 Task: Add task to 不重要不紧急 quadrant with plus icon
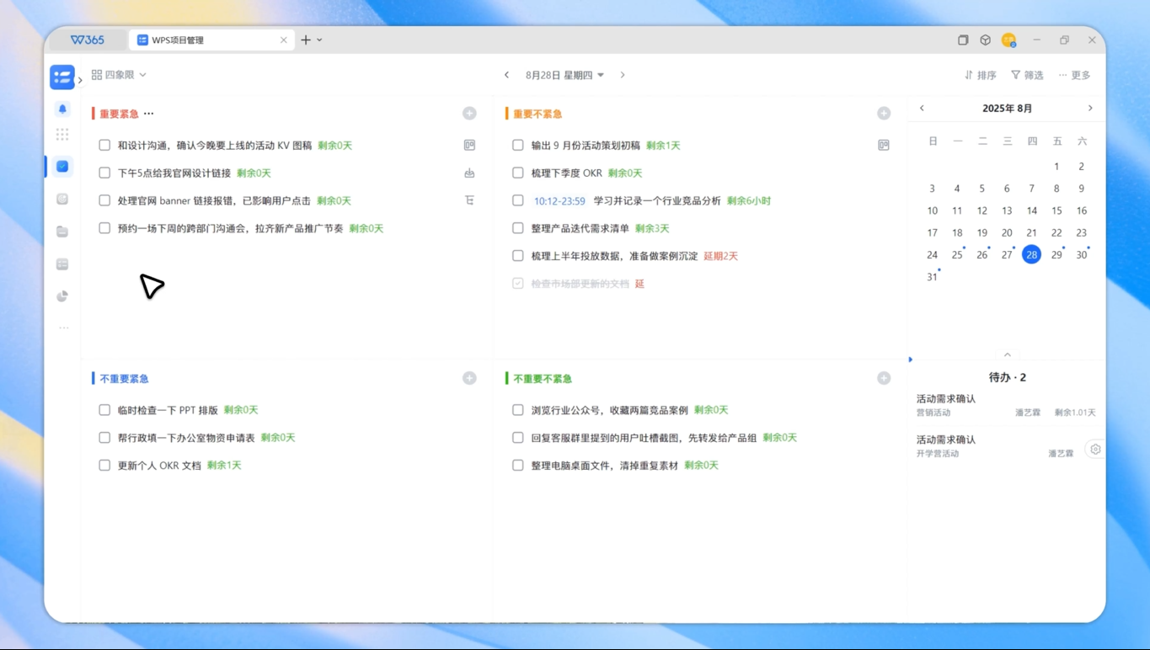883,379
